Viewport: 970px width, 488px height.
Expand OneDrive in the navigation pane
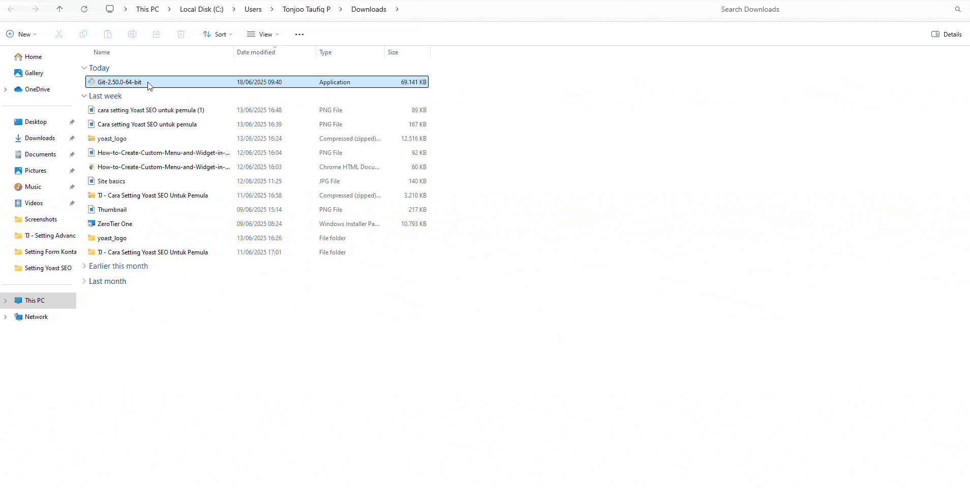6,89
